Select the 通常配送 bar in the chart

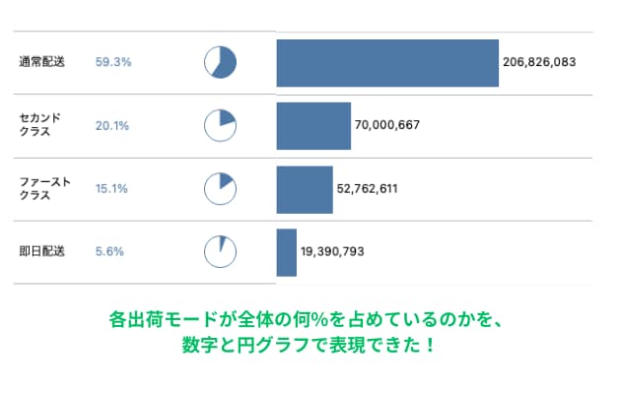(387, 63)
